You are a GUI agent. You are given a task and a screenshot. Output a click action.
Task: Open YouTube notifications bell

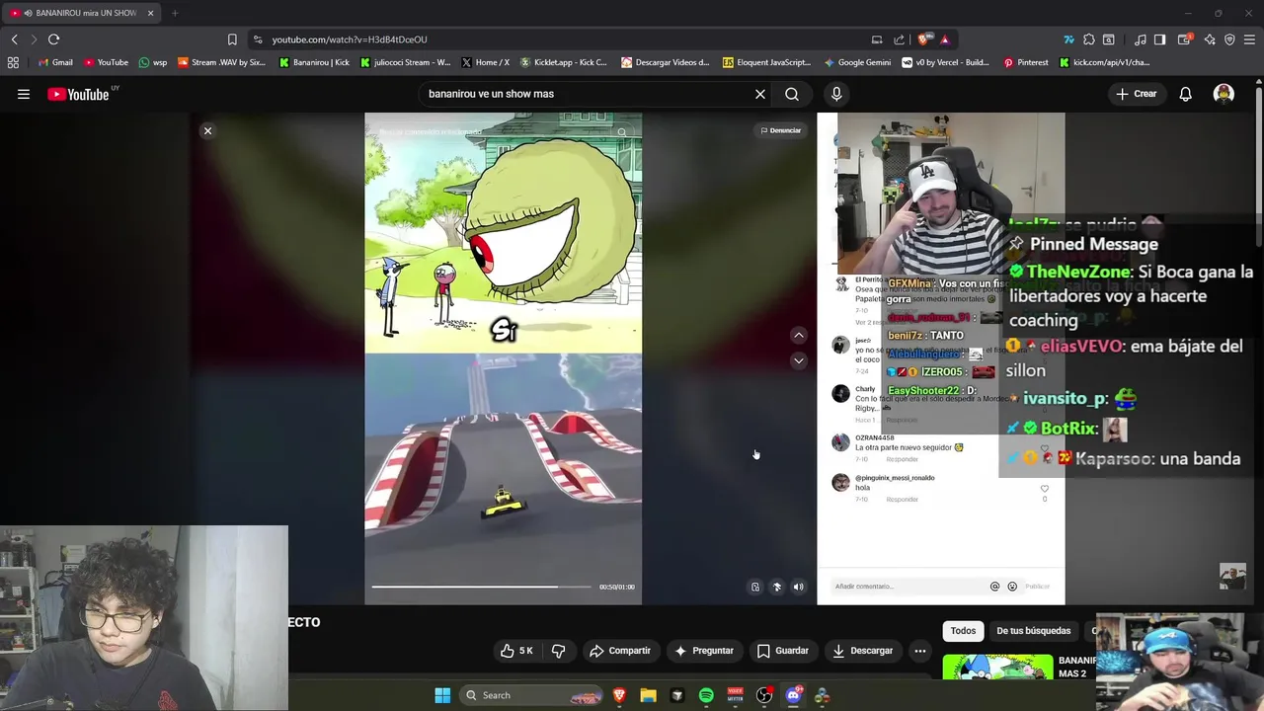1185,94
